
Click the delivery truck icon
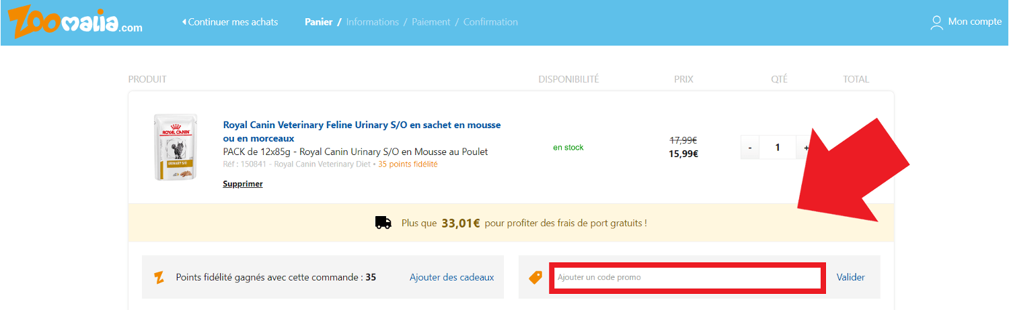click(x=383, y=223)
